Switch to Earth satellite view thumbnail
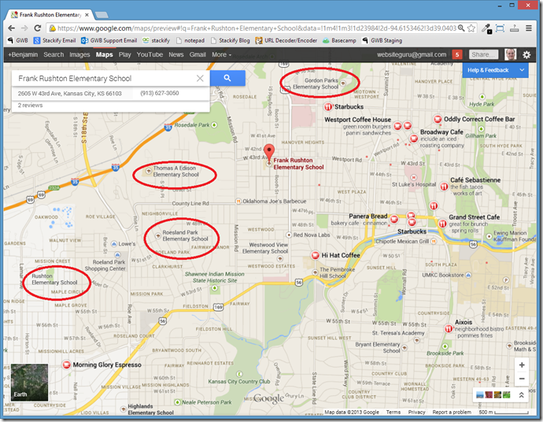 click(x=29, y=382)
